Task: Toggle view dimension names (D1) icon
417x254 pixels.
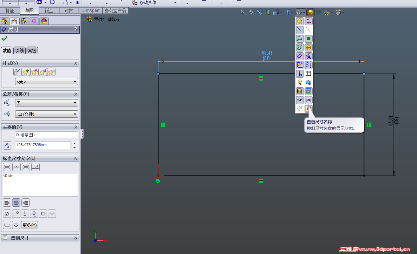Action: [x=308, y=100]
